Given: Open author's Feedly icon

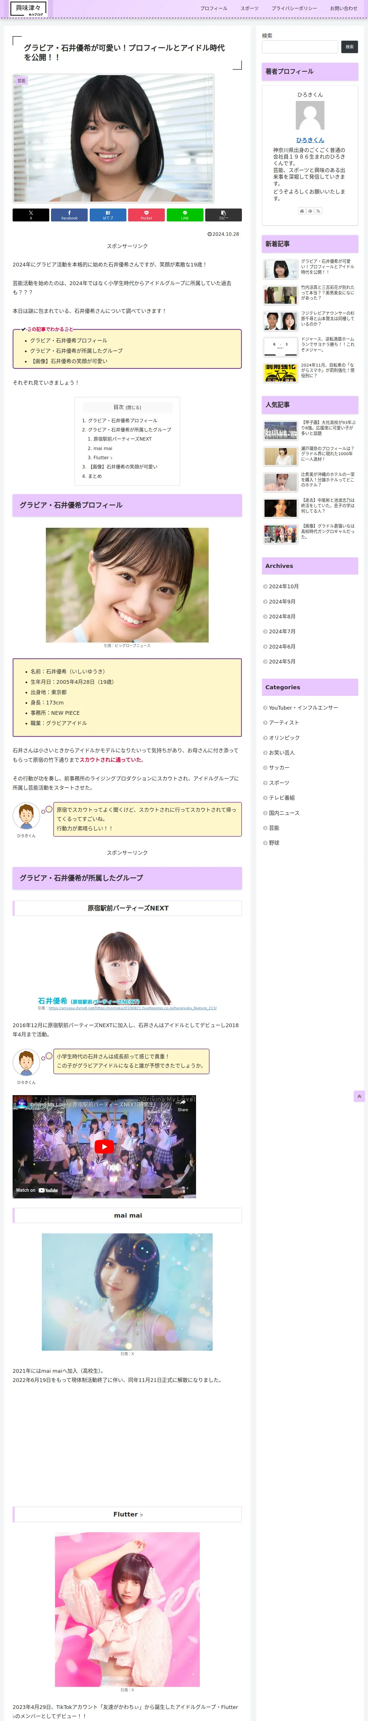Looking at the screenshot, I should [310, 211].
